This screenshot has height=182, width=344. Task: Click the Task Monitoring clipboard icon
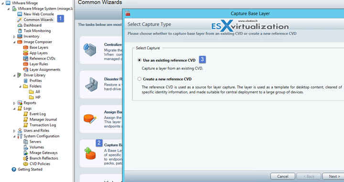point(20,30)
